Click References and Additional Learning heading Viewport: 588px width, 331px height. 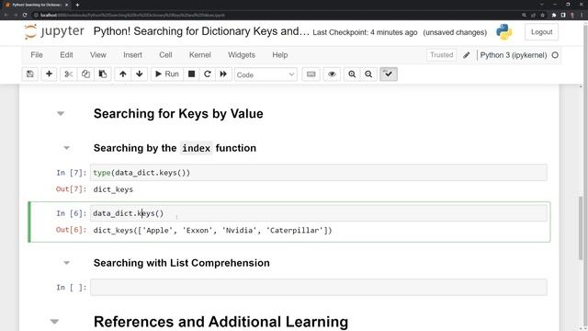coord(220,322)
